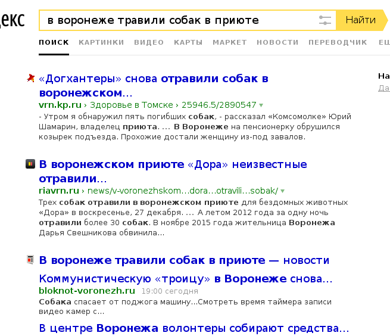Open Коммунистическую «троицу» в Воронеже news link
This screenshot has height=336, width=390.
tap(185, 279)
